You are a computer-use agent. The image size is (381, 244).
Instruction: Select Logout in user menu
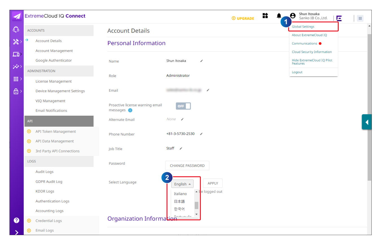(x=297, y=72)
